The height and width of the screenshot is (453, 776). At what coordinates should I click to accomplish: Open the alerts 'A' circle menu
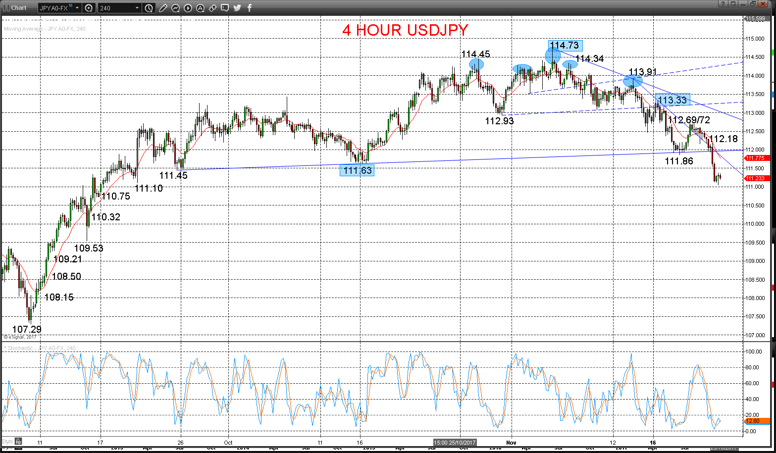[x=200, y=8]
